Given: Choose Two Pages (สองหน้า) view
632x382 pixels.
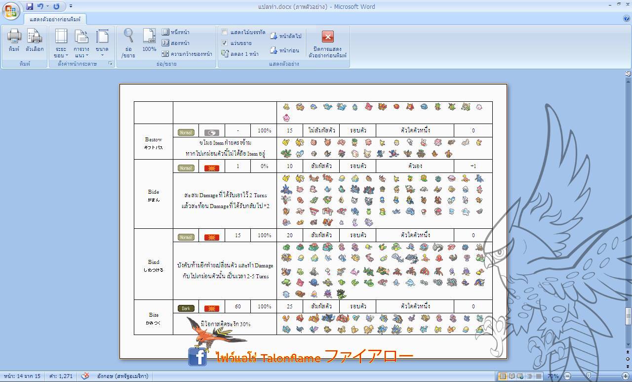Looking at the screenshot, I should pos(176,43).
